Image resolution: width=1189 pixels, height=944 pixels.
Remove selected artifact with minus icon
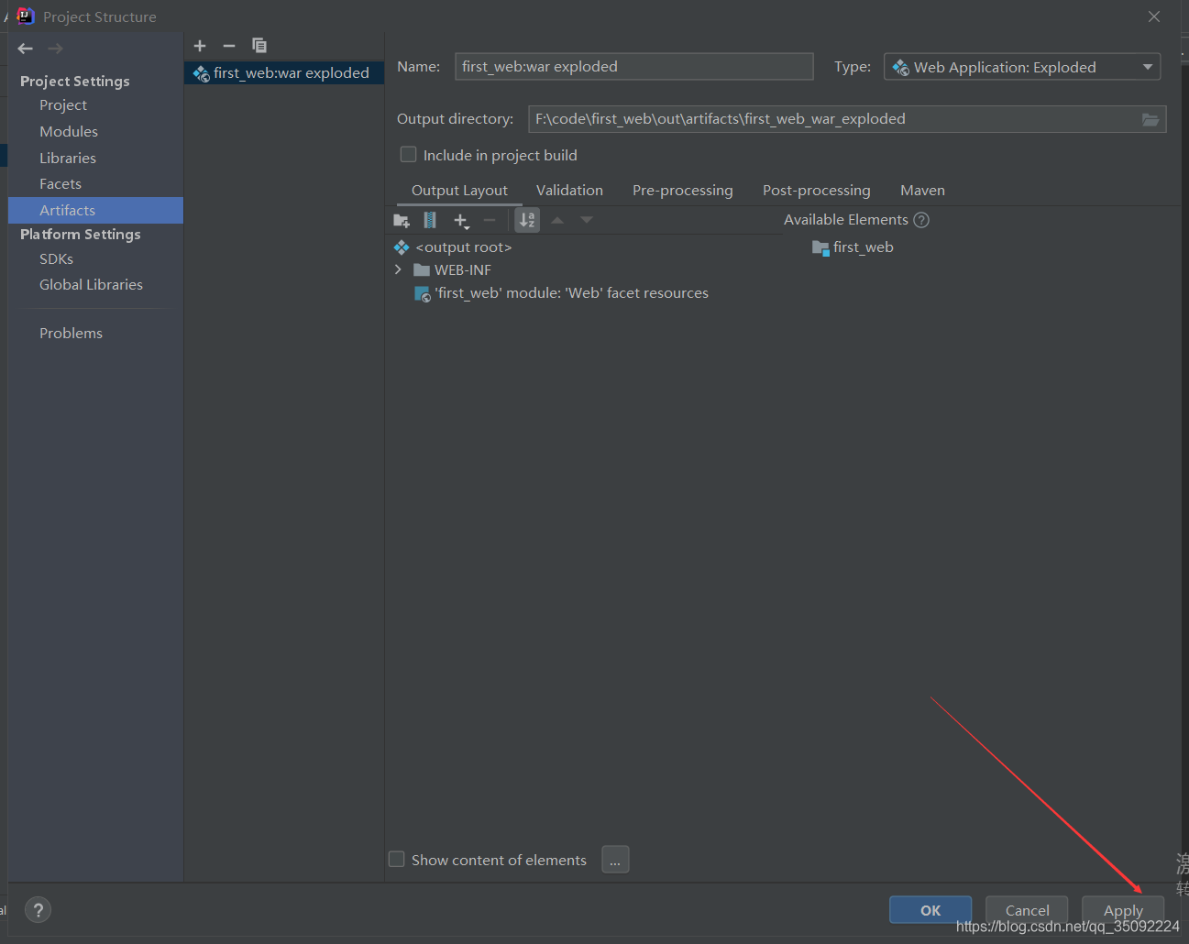click(x=229, y=46)
